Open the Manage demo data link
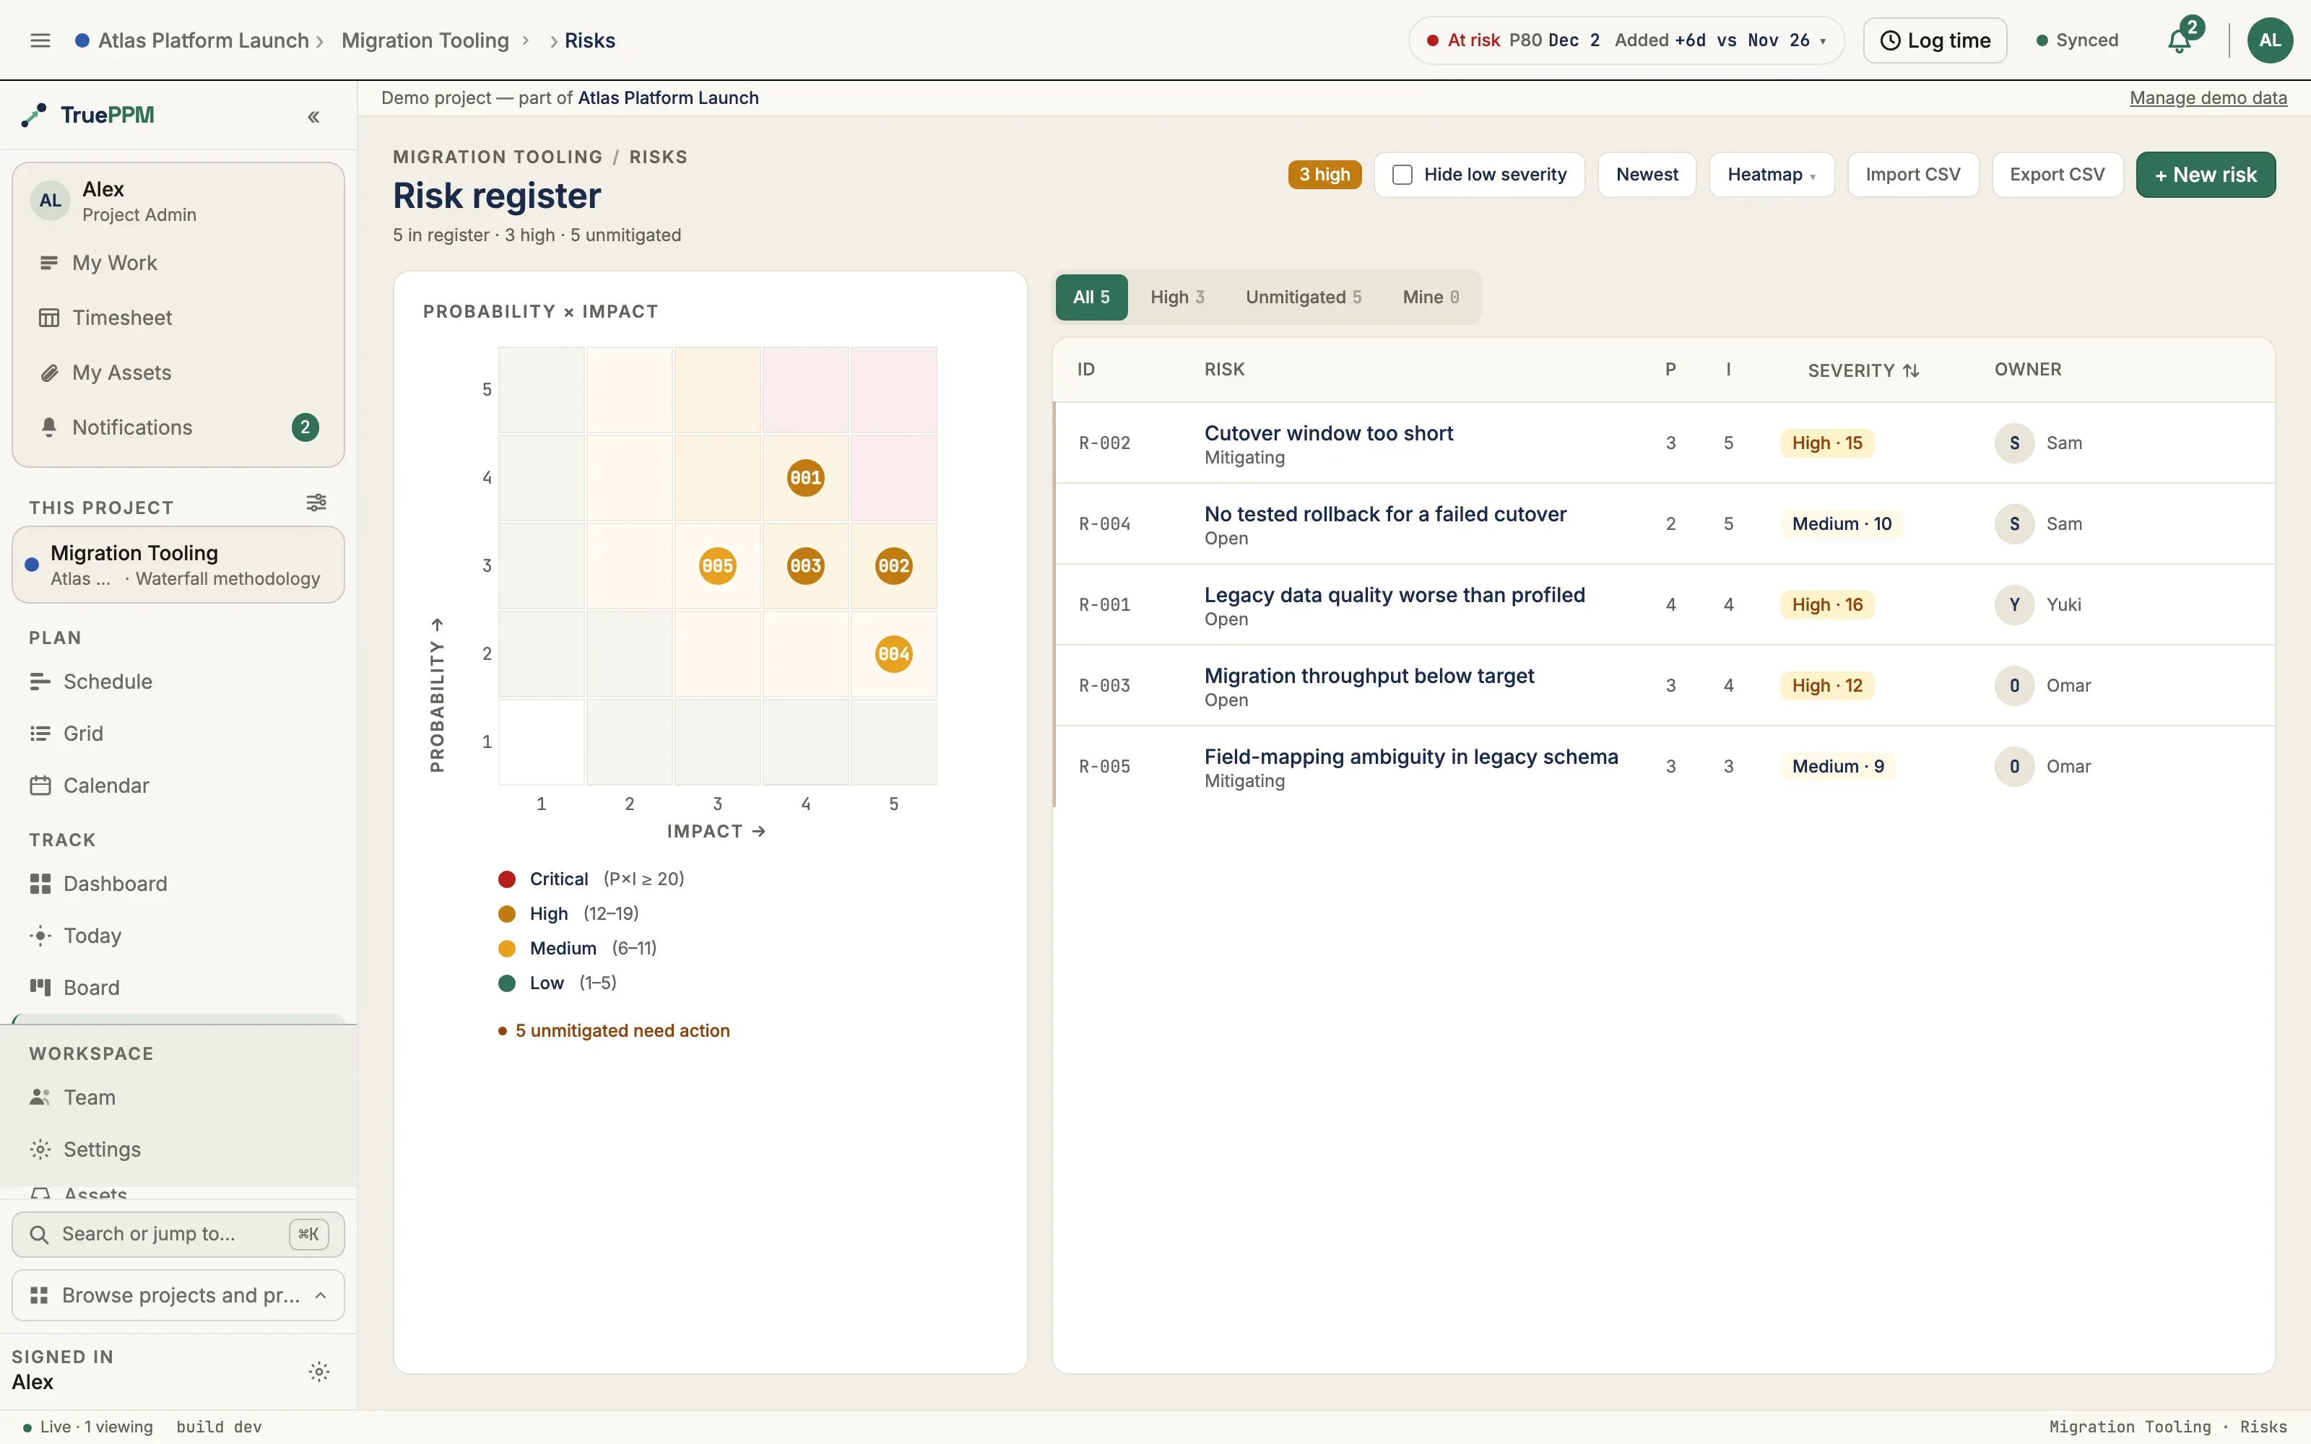Screen dimensions: 2311x1444 click(x=2208, y=98)
